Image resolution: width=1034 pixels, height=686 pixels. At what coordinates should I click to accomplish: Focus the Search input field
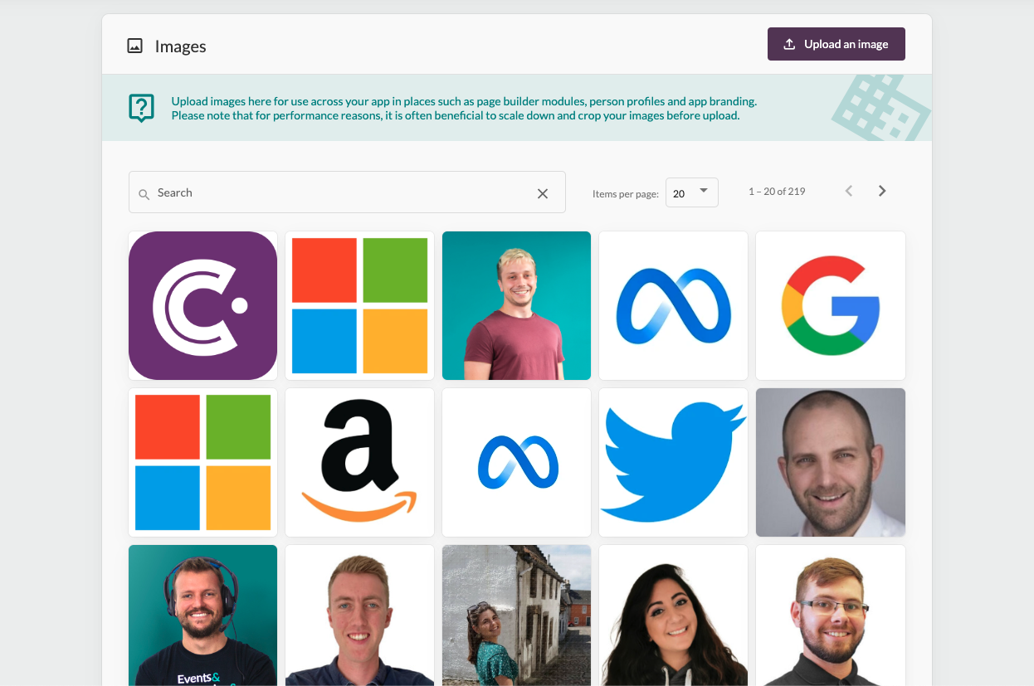[347, 192]
